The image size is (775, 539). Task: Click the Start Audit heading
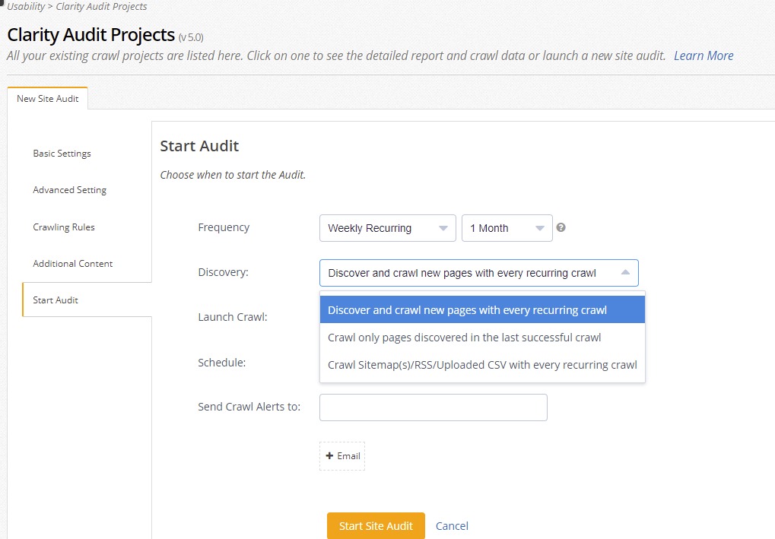199,146
